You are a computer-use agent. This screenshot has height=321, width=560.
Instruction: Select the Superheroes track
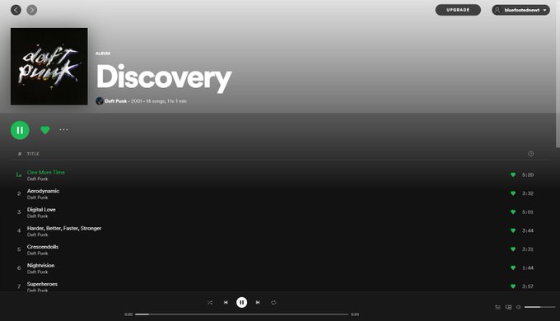click(42, 284)
